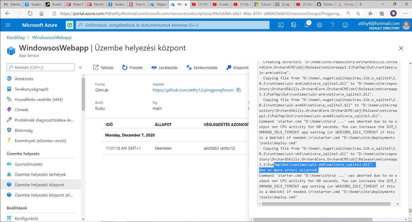The image size is (412, 222).
Task: Open Cloud Shell from the Azure header
Action: click(x=281, y=25)
